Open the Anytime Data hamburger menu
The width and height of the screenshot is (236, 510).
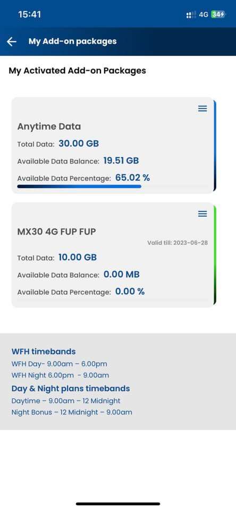[203, 108]
